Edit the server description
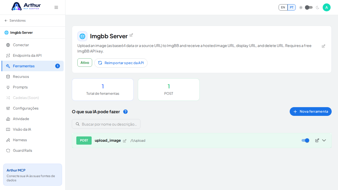 pos(323,46)
